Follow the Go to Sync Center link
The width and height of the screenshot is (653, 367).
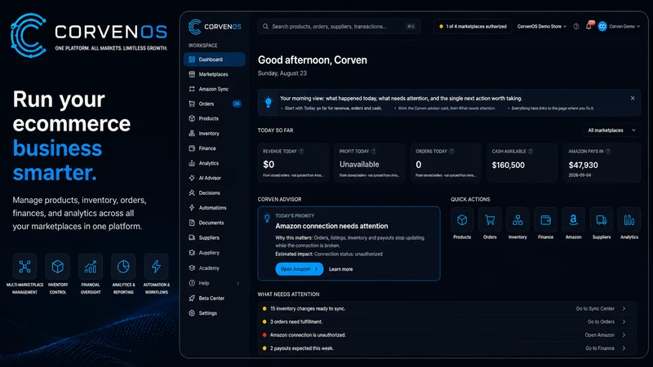pos(595,309)
